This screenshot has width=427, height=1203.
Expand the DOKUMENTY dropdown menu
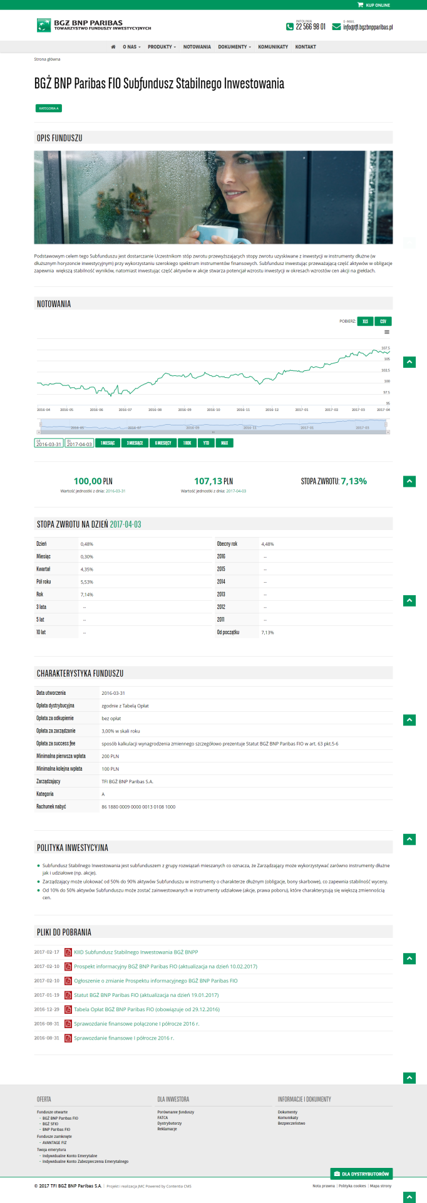[x=234, y=47]
